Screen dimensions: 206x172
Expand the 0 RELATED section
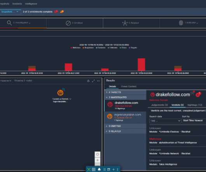tap(125, 131)
